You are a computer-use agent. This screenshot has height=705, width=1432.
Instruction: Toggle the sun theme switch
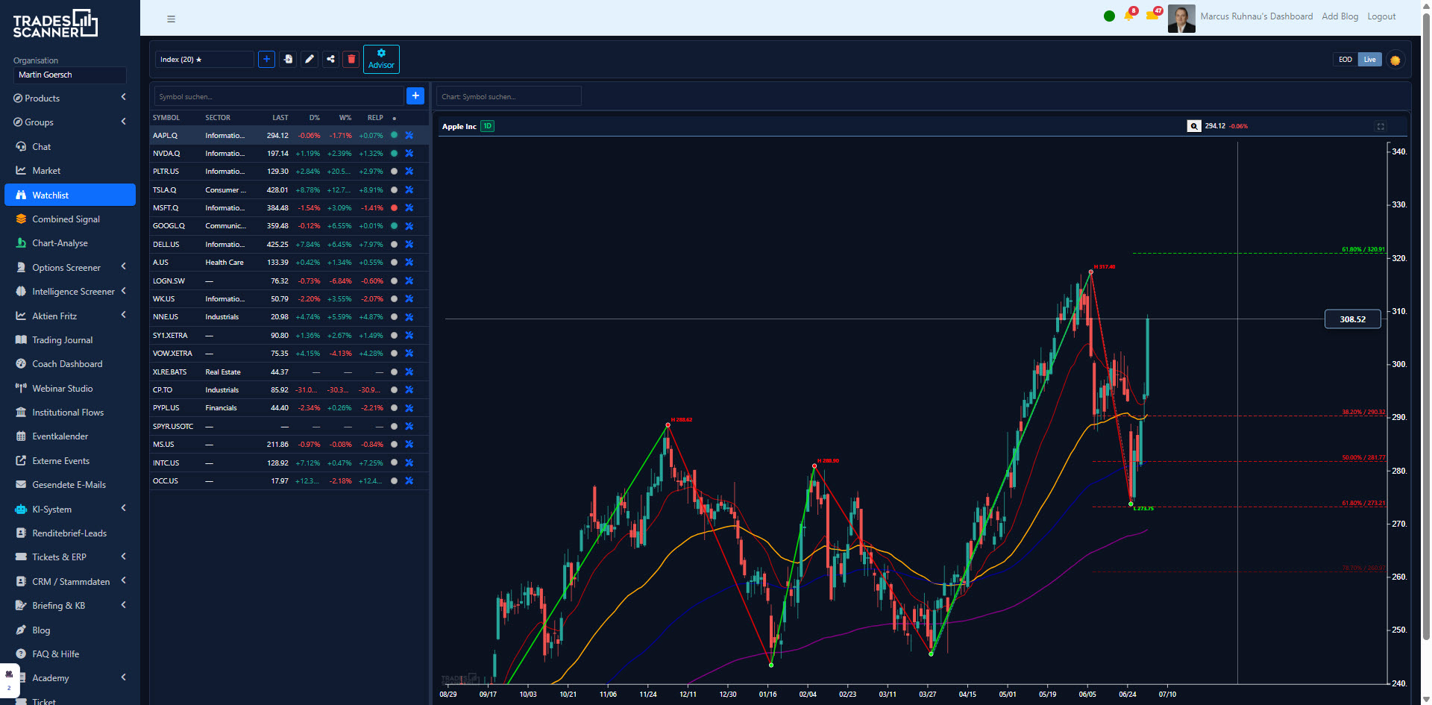[1395, 60]
